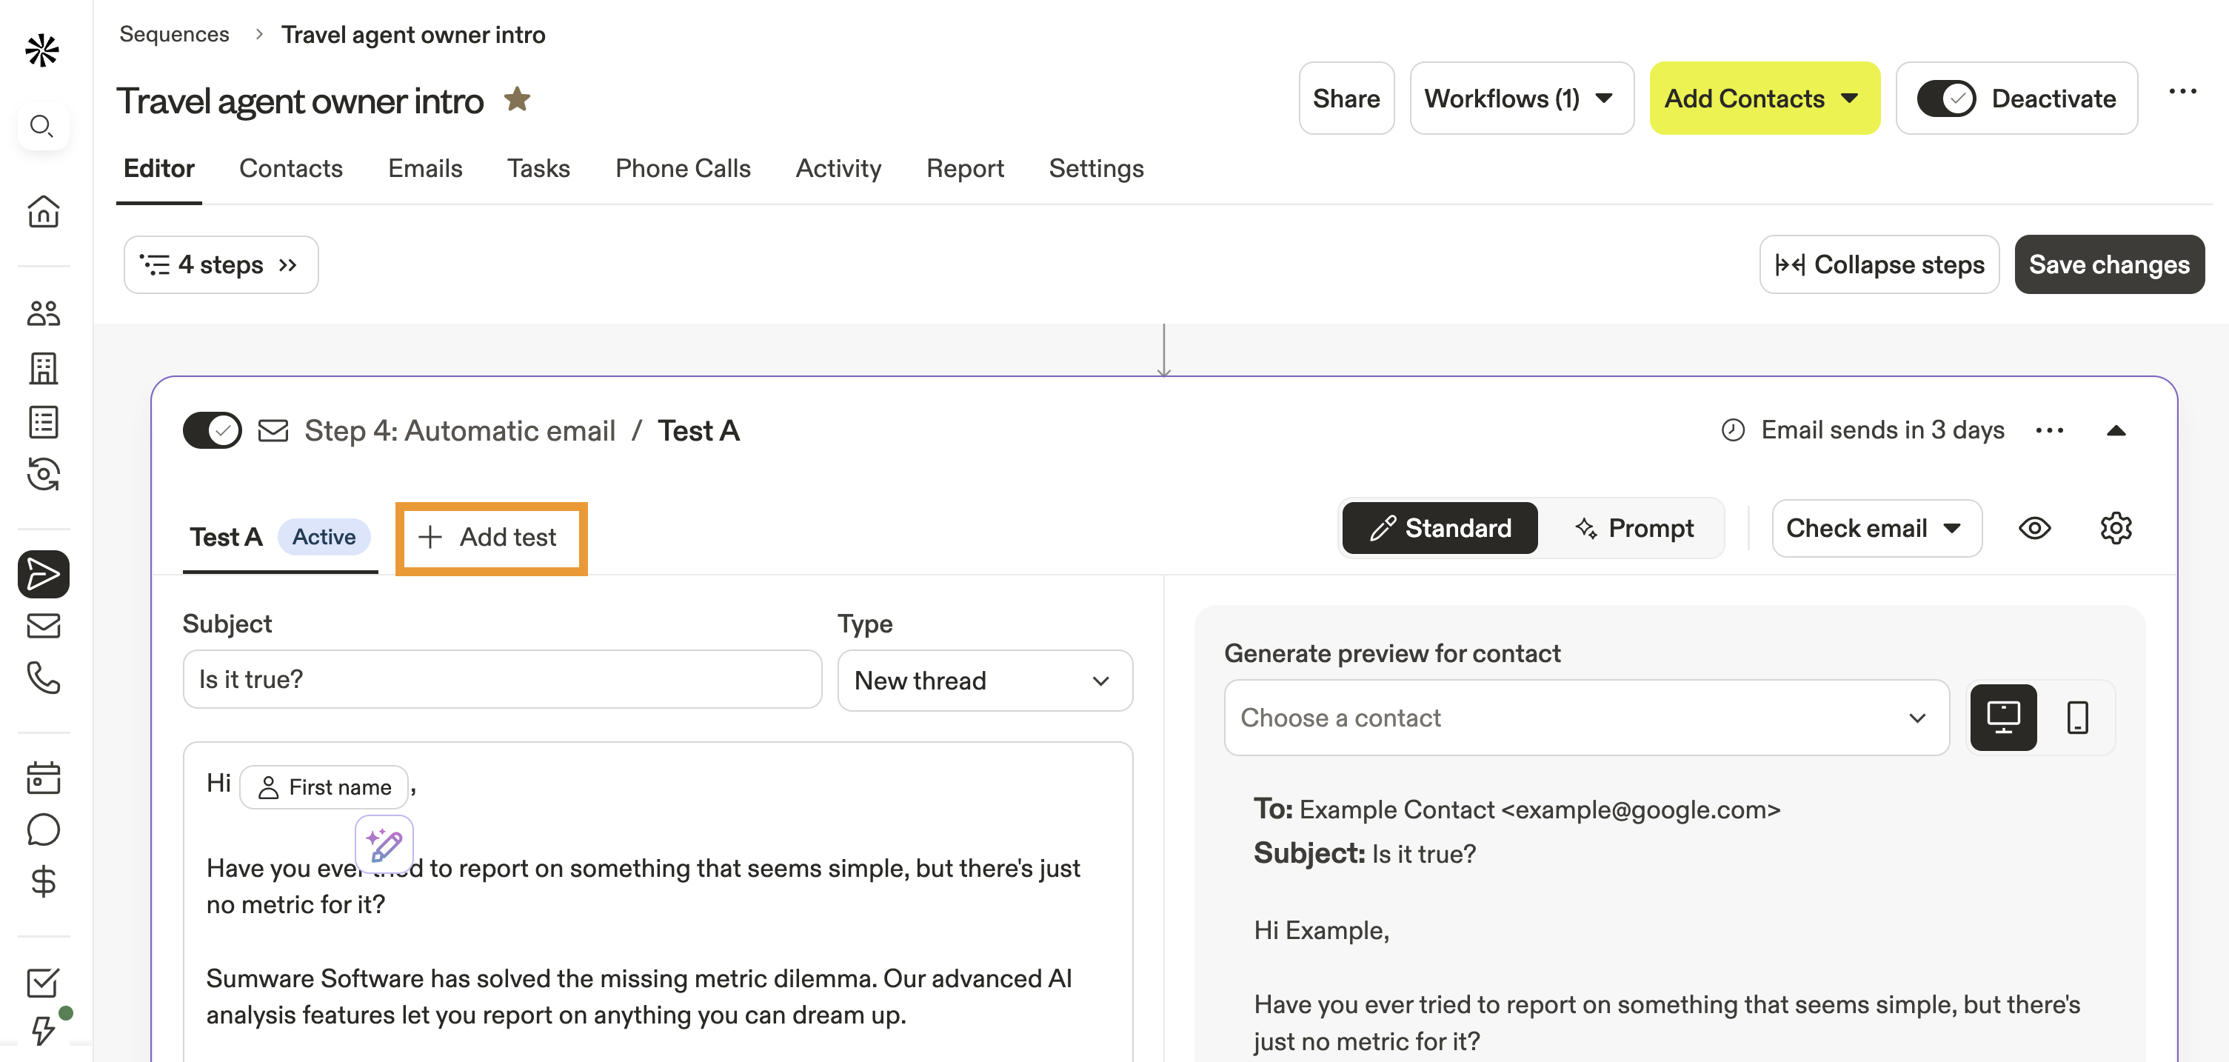Toggle Step 4 automatic email switch

212,430
